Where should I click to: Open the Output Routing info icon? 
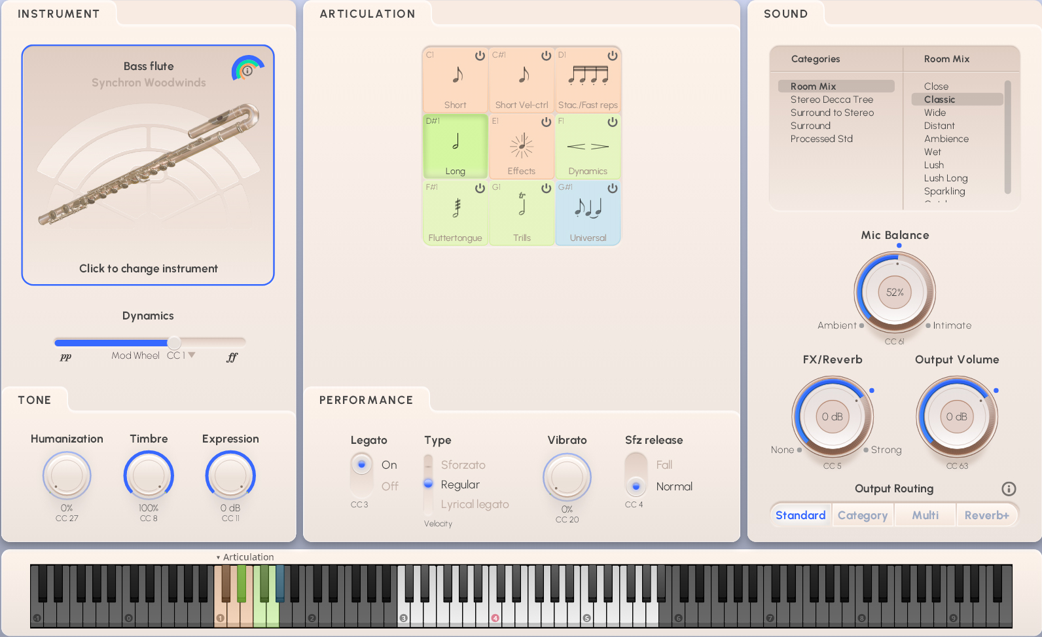pyautogui.click(x=1009, y=489)
